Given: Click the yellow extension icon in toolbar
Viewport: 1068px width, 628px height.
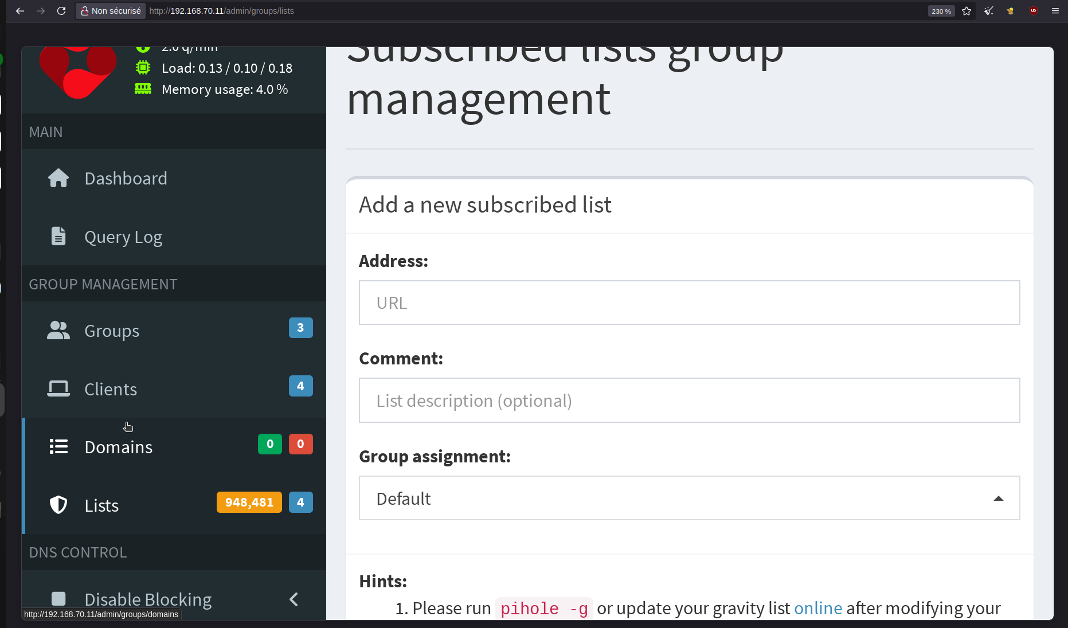Looking at the screenshot, I should [x=1010, y=11].
